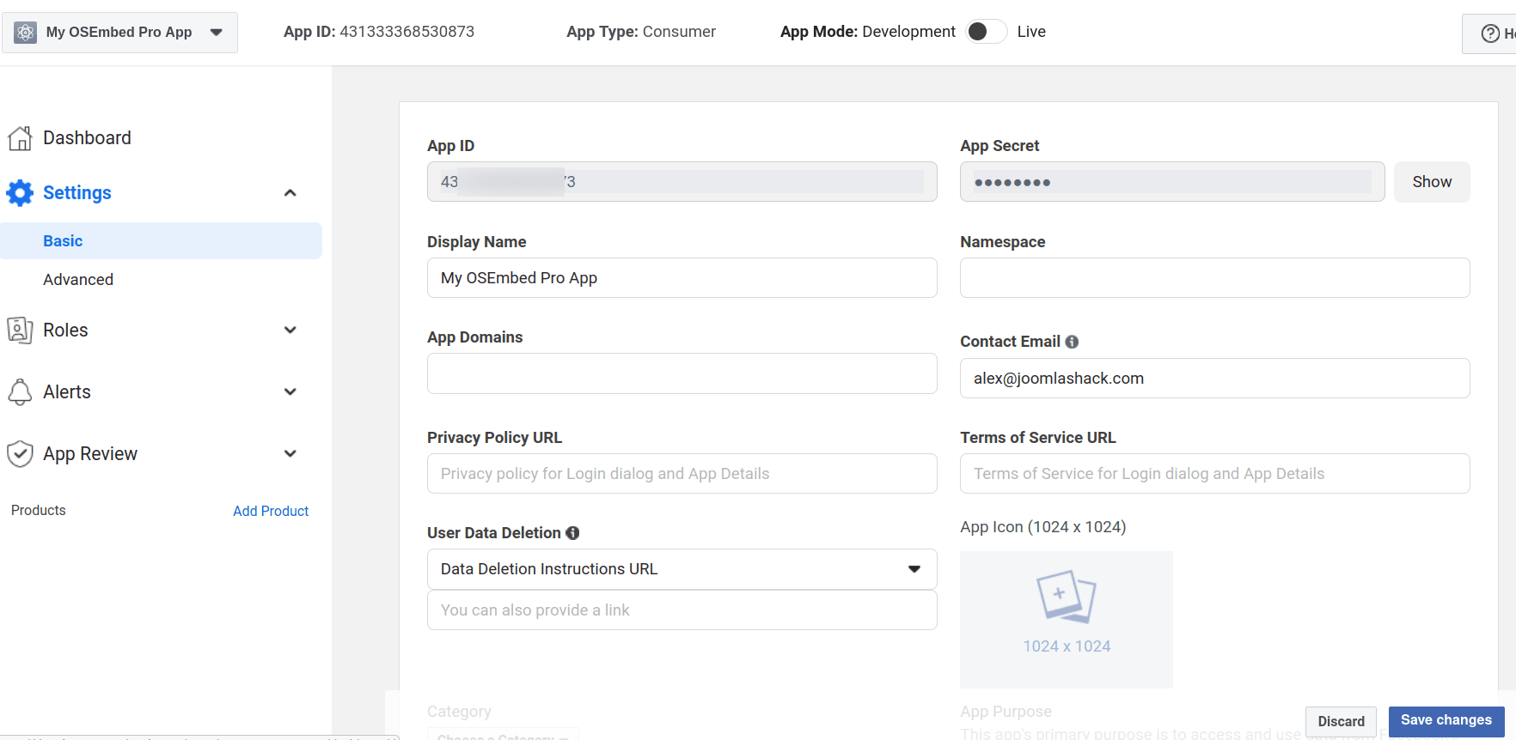Click the Dashboard house icon
The image size is (1516, 740).
click(x=20, y=138)
